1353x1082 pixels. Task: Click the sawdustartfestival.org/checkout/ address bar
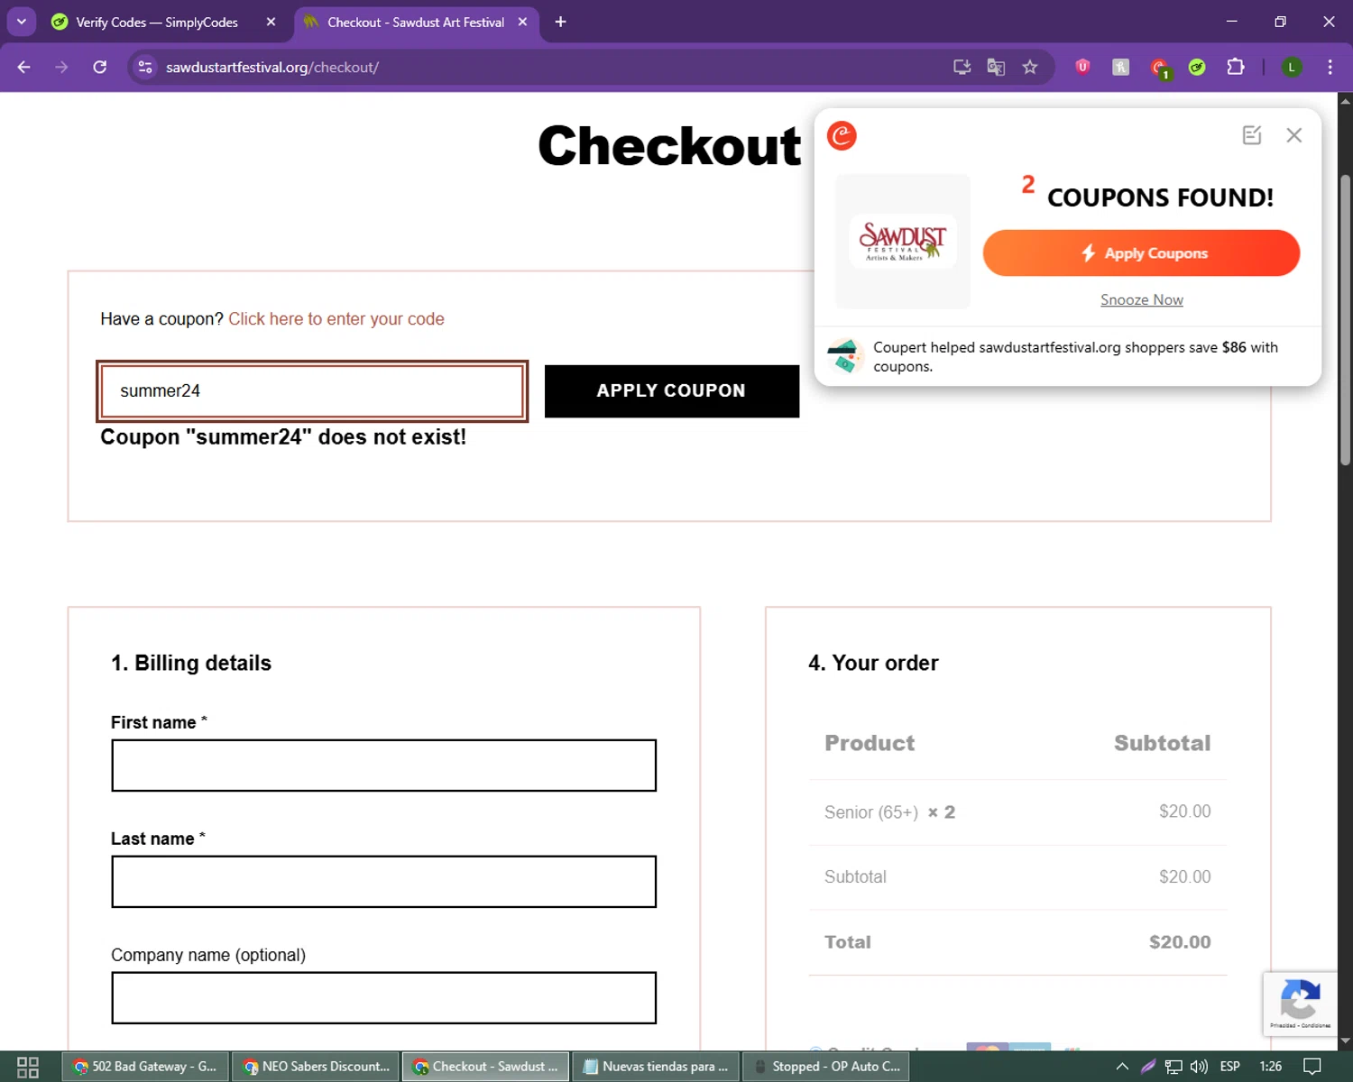pyautogui.click(x=541, y=67)
